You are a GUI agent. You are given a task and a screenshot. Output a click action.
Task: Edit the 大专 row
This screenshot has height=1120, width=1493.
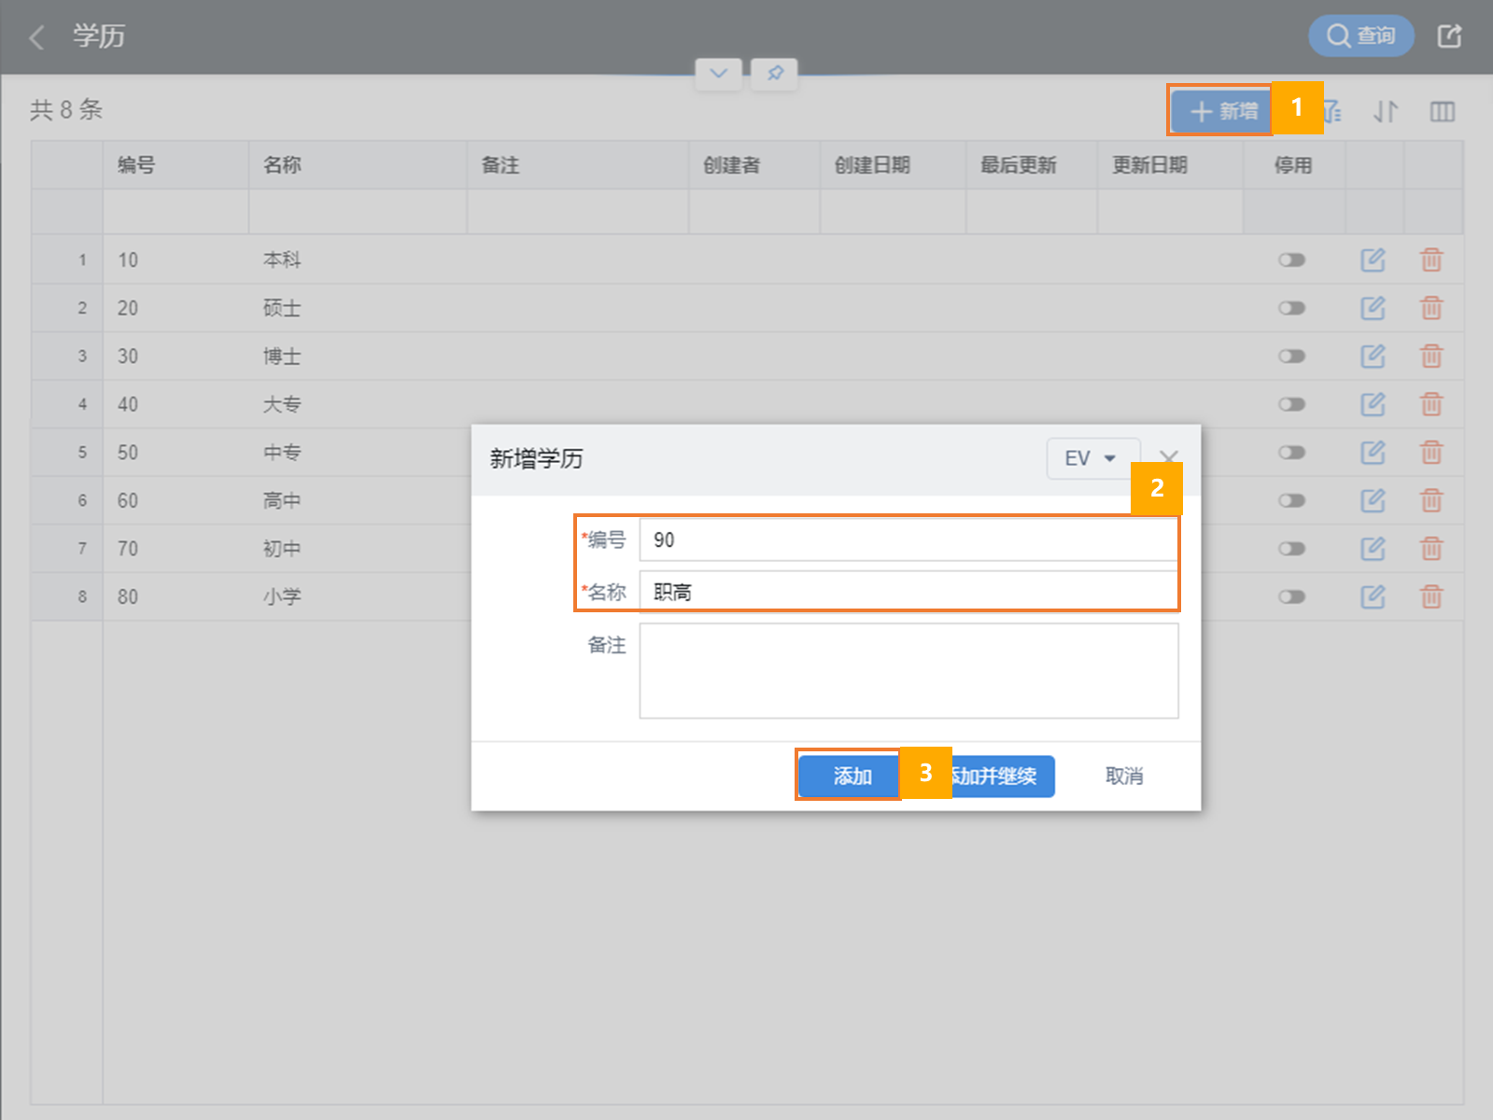point(1373,404)
